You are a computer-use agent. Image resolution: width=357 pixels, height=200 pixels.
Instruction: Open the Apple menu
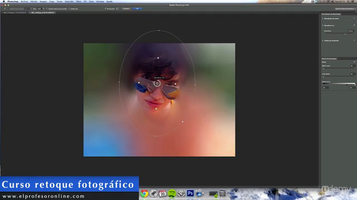pyautogui.click(x=3, y=1)
